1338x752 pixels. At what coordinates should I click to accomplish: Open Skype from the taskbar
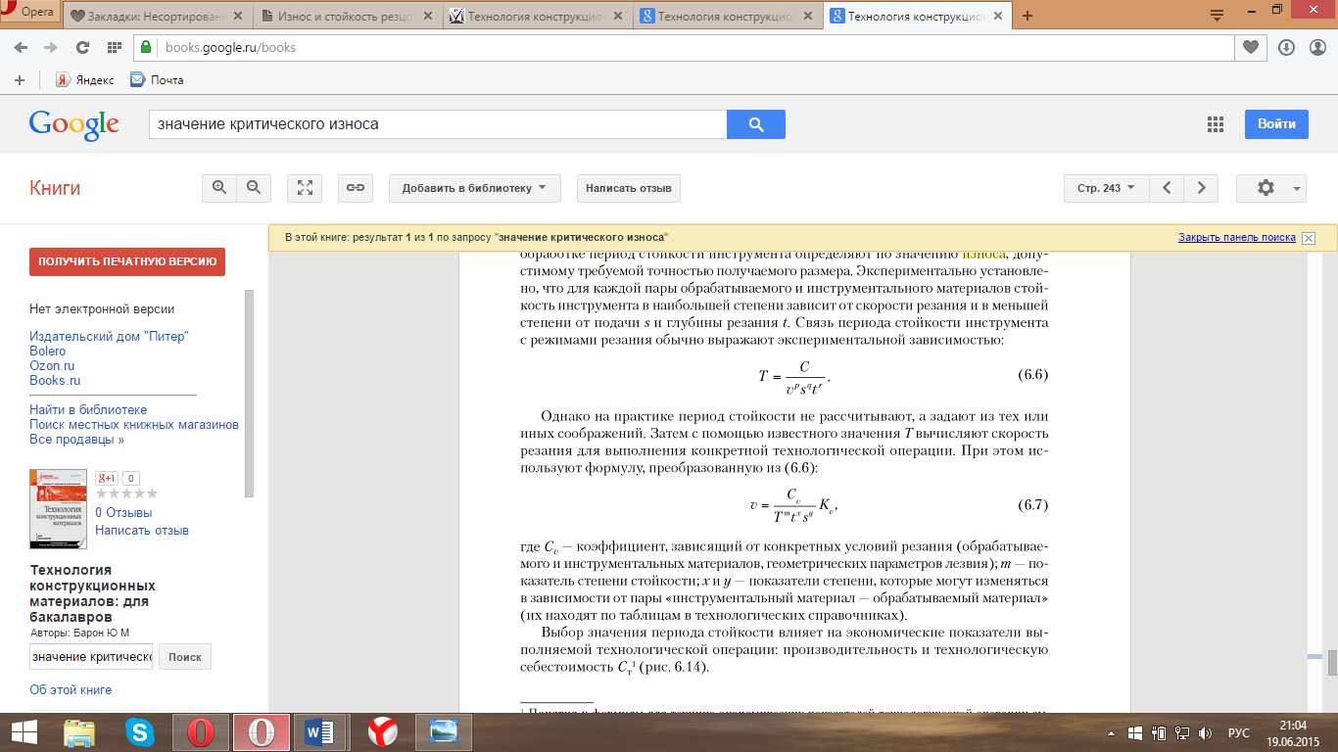[140, 732]
